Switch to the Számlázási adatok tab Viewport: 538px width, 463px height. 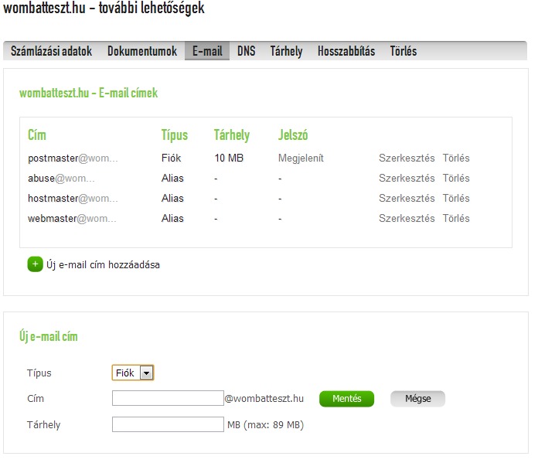tap(51, 52)
